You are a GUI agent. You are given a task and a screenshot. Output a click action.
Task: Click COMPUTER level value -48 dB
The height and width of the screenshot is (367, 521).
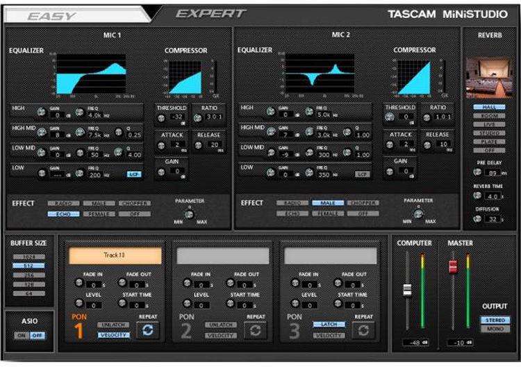[x=415, y=343]
